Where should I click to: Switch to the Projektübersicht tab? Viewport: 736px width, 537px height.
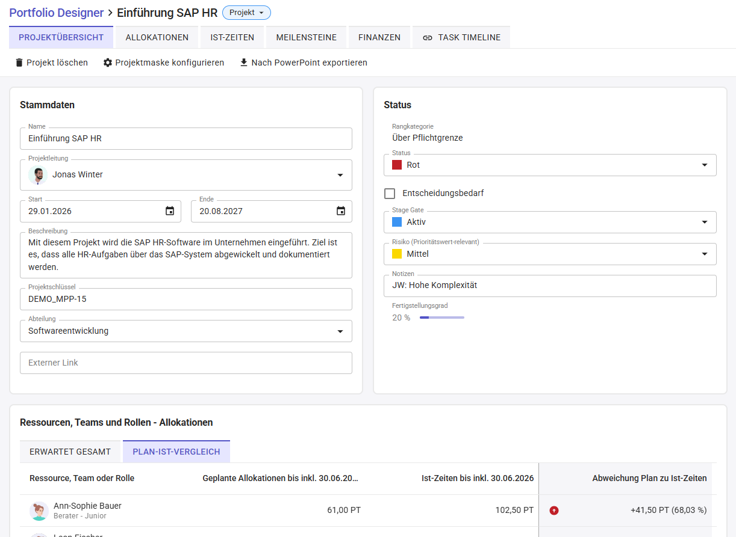61,37
